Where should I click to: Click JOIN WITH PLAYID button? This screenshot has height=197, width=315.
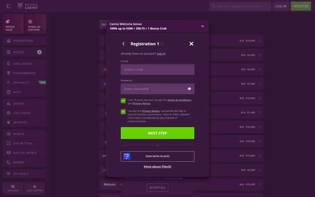pos(157,156)
